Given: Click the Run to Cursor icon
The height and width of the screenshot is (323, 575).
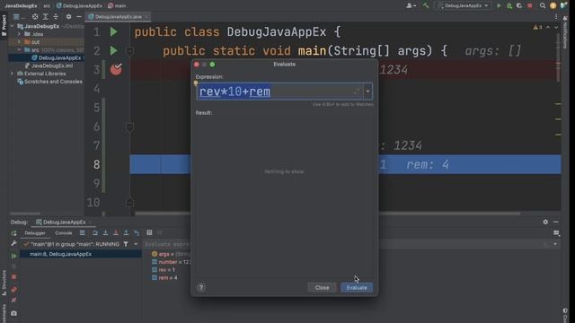Looking at the screenshot, I should pos(137,233).
